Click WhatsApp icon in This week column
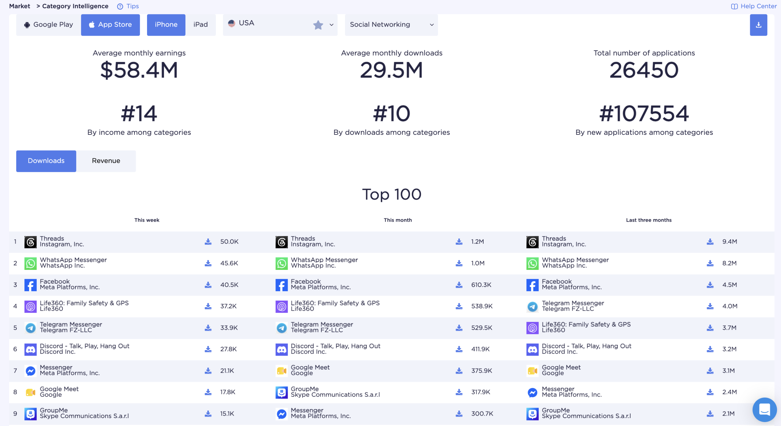Viewport: 781px width, 426px height. click(31, 263)
